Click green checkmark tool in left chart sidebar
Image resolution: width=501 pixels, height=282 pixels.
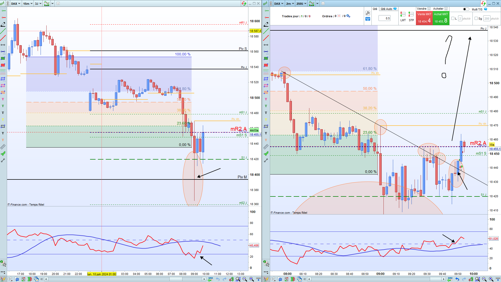coord(3,154)
